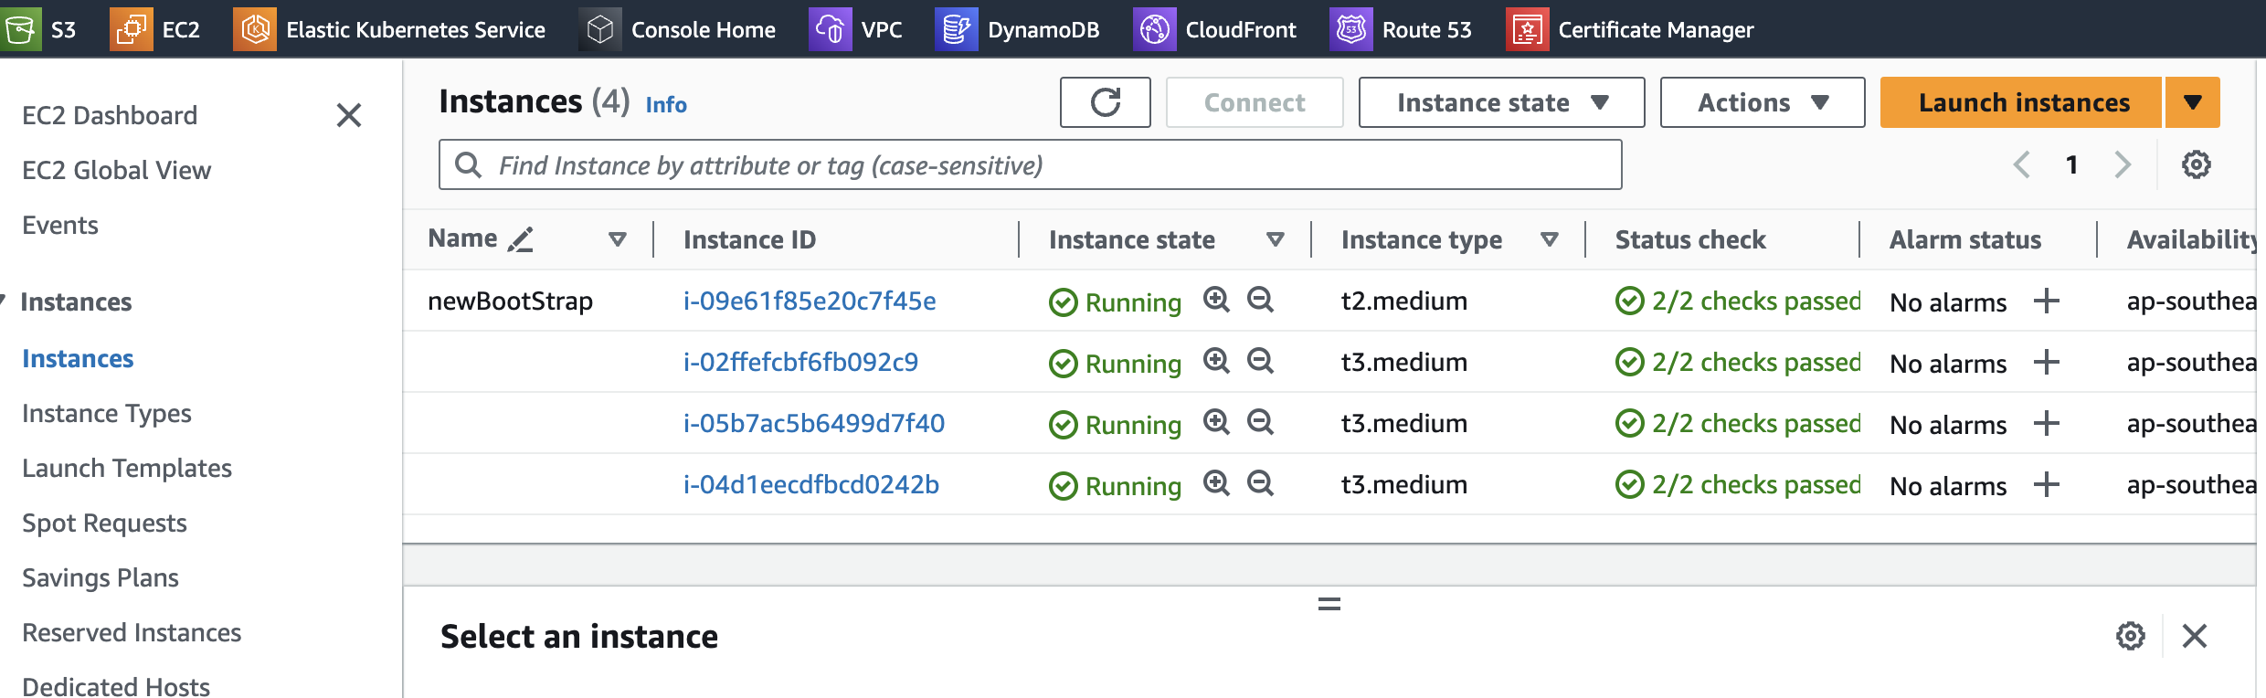
Task: Sort by Instance state column arrow
Action: [x=1276, y=239]
